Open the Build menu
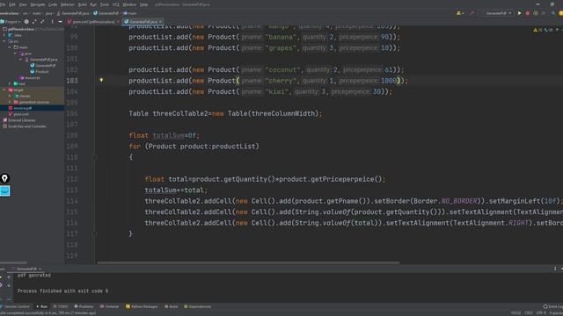563x316 pixels. 82,4
